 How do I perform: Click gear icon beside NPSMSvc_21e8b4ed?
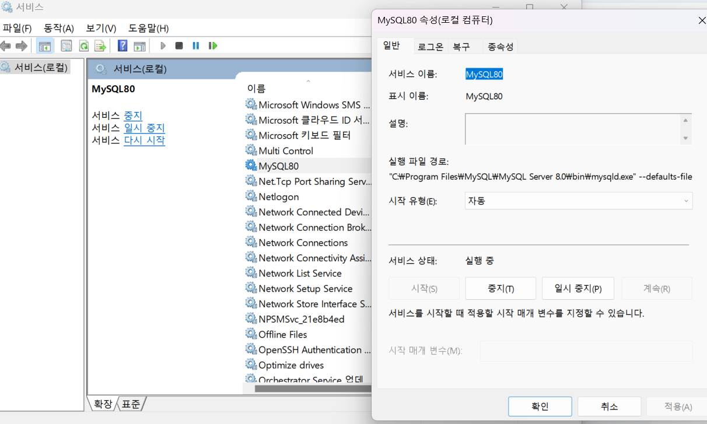click(251, 318)
